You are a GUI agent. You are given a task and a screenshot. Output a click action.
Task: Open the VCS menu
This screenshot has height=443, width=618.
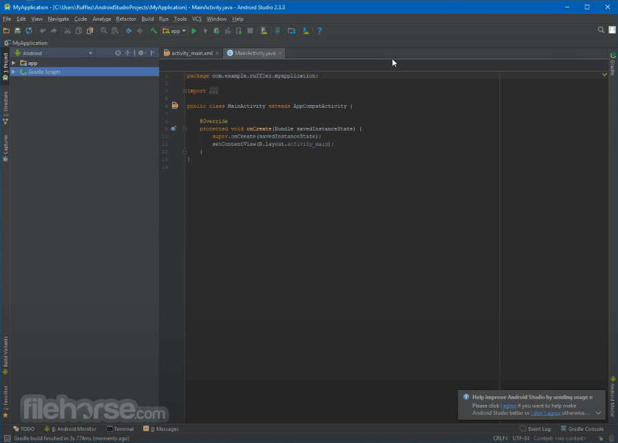click(x=197, y=19)
